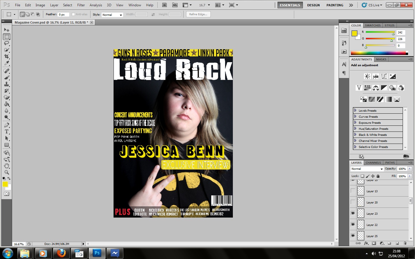Image resolution: width=415 pixels, height=259 pixels.
Task: Select the Hand tool
Action: click(7, 166)
